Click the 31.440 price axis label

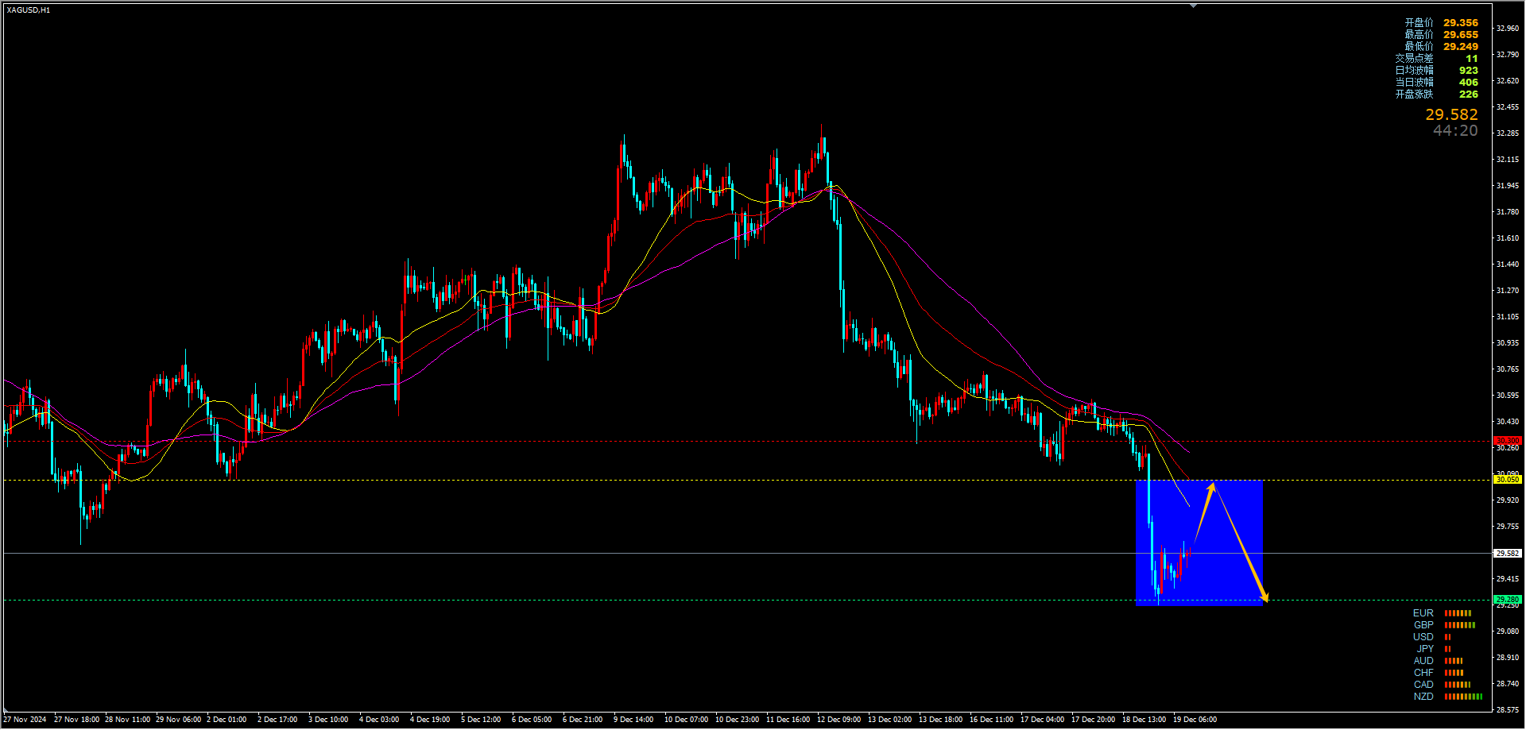tap(1507, 265)
